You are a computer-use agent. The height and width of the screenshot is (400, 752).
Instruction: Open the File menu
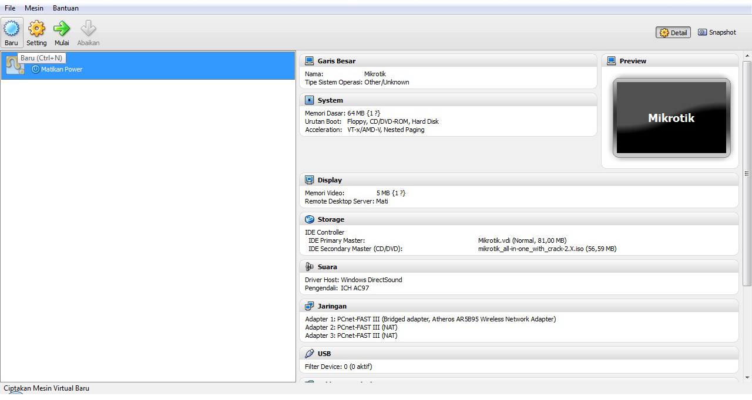[10, 8]
